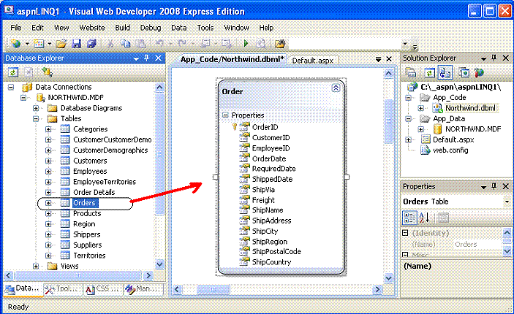This screenshot has height=314, width=514.
Task: Switch to the Toolbox bottom tab
Action: 63,288
